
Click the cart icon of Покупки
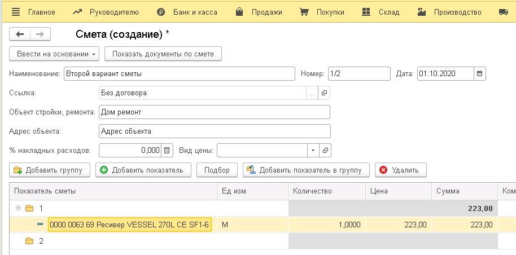pyautogui.click(x=304, y=12)
